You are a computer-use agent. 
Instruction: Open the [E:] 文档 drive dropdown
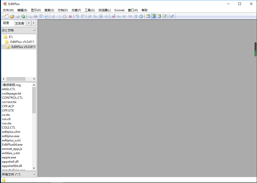[x=19, y=30]
